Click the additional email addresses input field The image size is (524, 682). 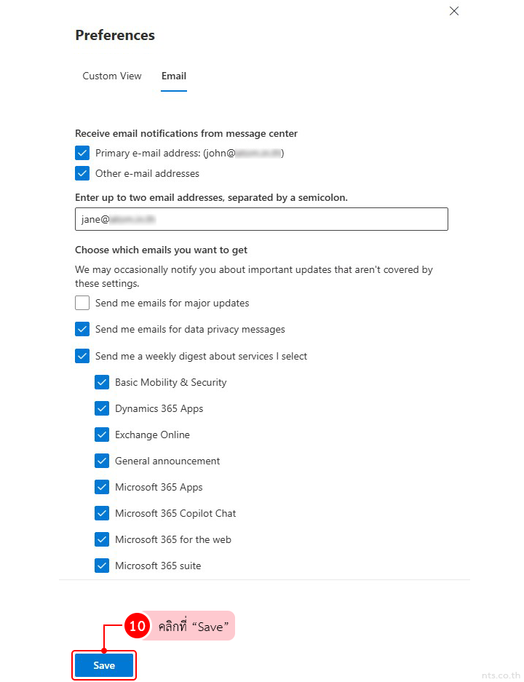pos(261,219)
